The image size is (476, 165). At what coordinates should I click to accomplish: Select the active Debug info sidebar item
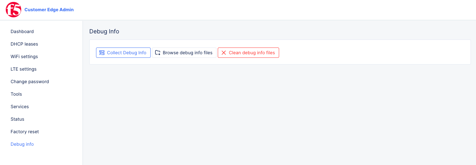(22, 144)
